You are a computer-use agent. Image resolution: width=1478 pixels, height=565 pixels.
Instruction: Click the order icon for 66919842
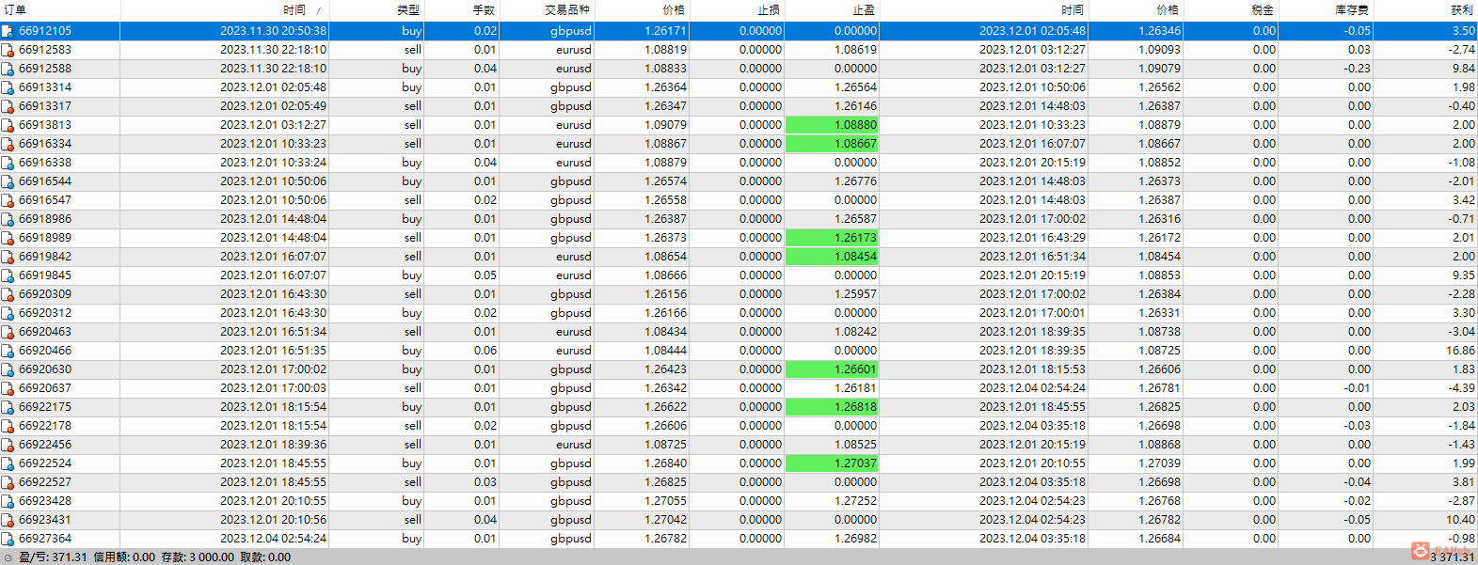(x=8, y=257)
